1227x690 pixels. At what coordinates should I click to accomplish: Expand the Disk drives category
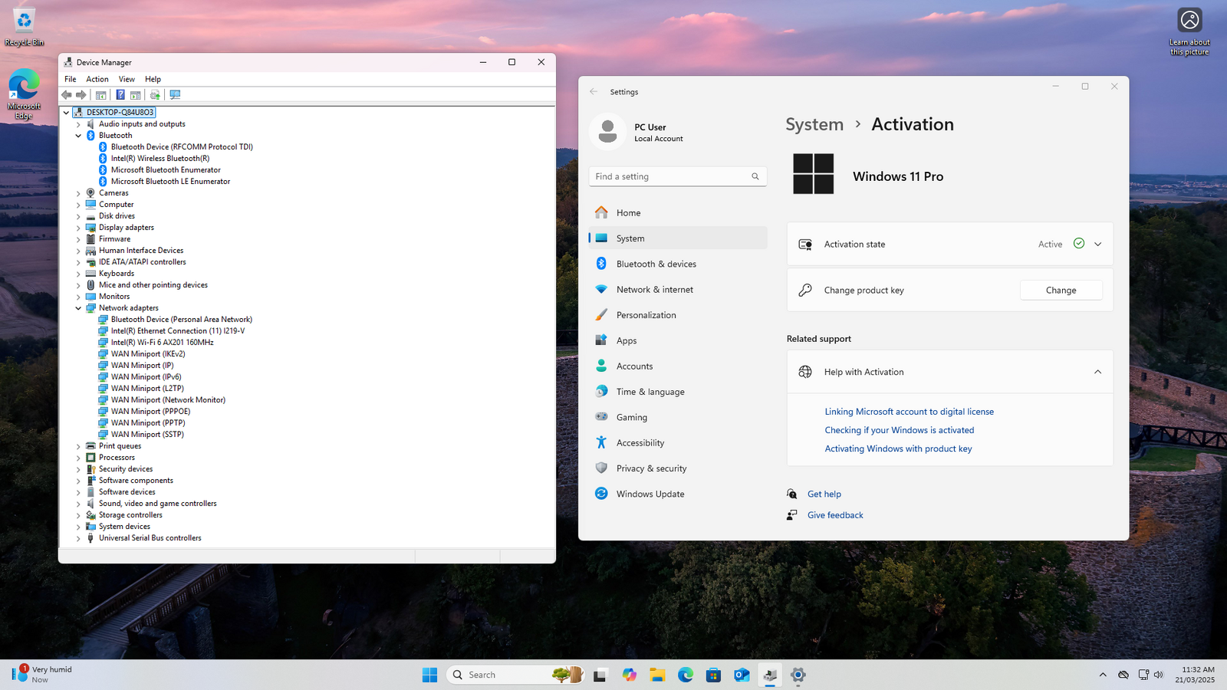click(78, 216)
